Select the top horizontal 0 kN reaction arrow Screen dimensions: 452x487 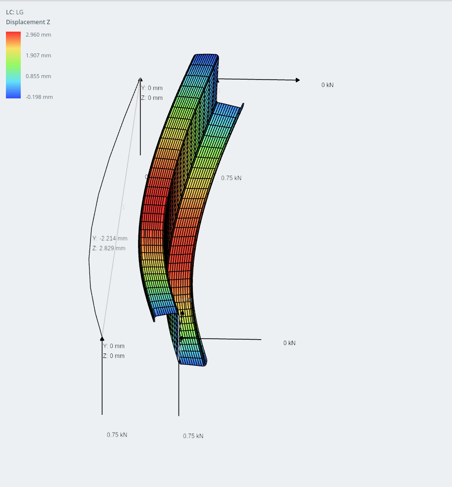point(259,80)
